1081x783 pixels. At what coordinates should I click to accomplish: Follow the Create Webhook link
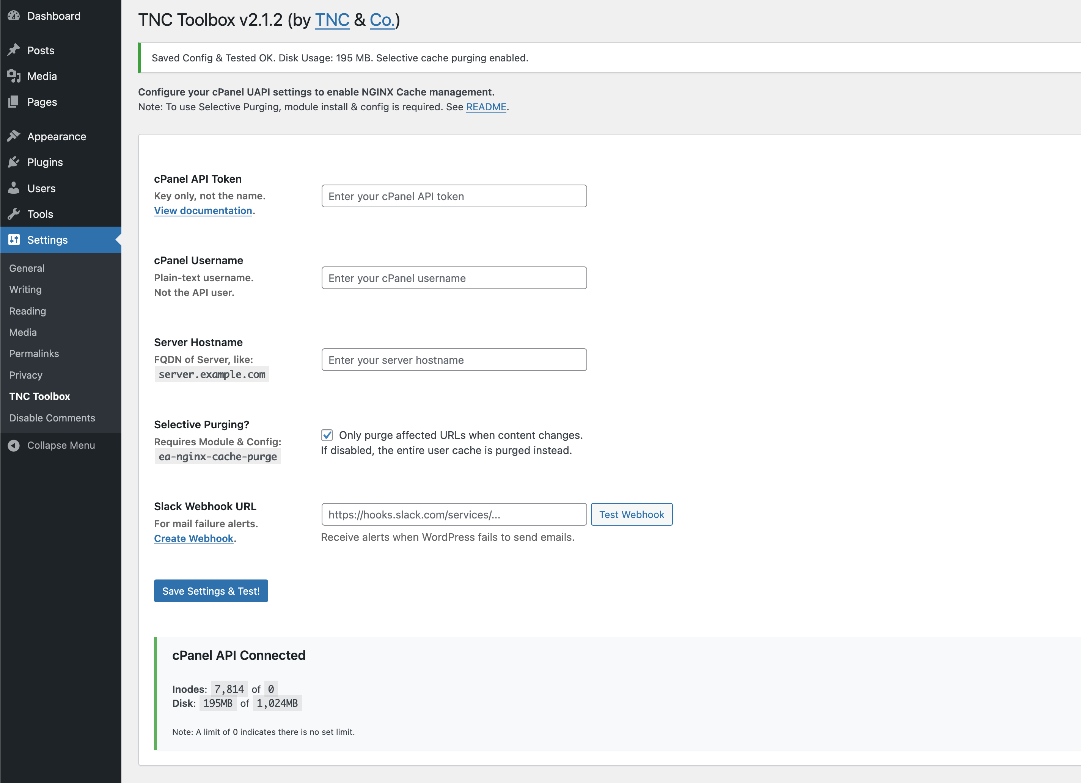point(193,538)
